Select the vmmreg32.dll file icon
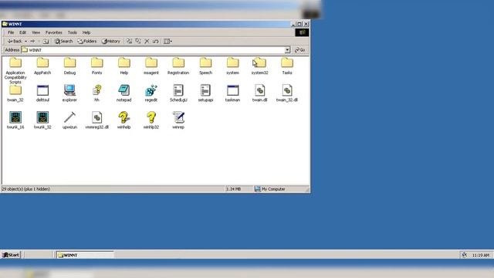Viewport: 494px width, 278px height. click(96, 117)
